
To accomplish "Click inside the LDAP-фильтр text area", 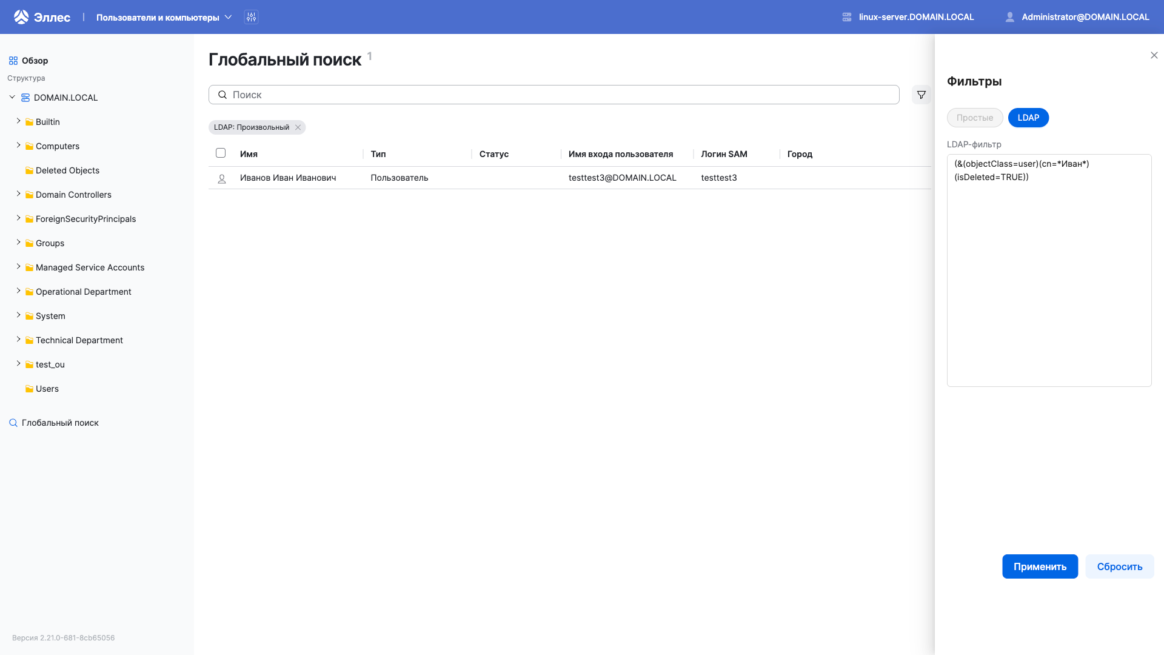I will tap(1049, 270).
